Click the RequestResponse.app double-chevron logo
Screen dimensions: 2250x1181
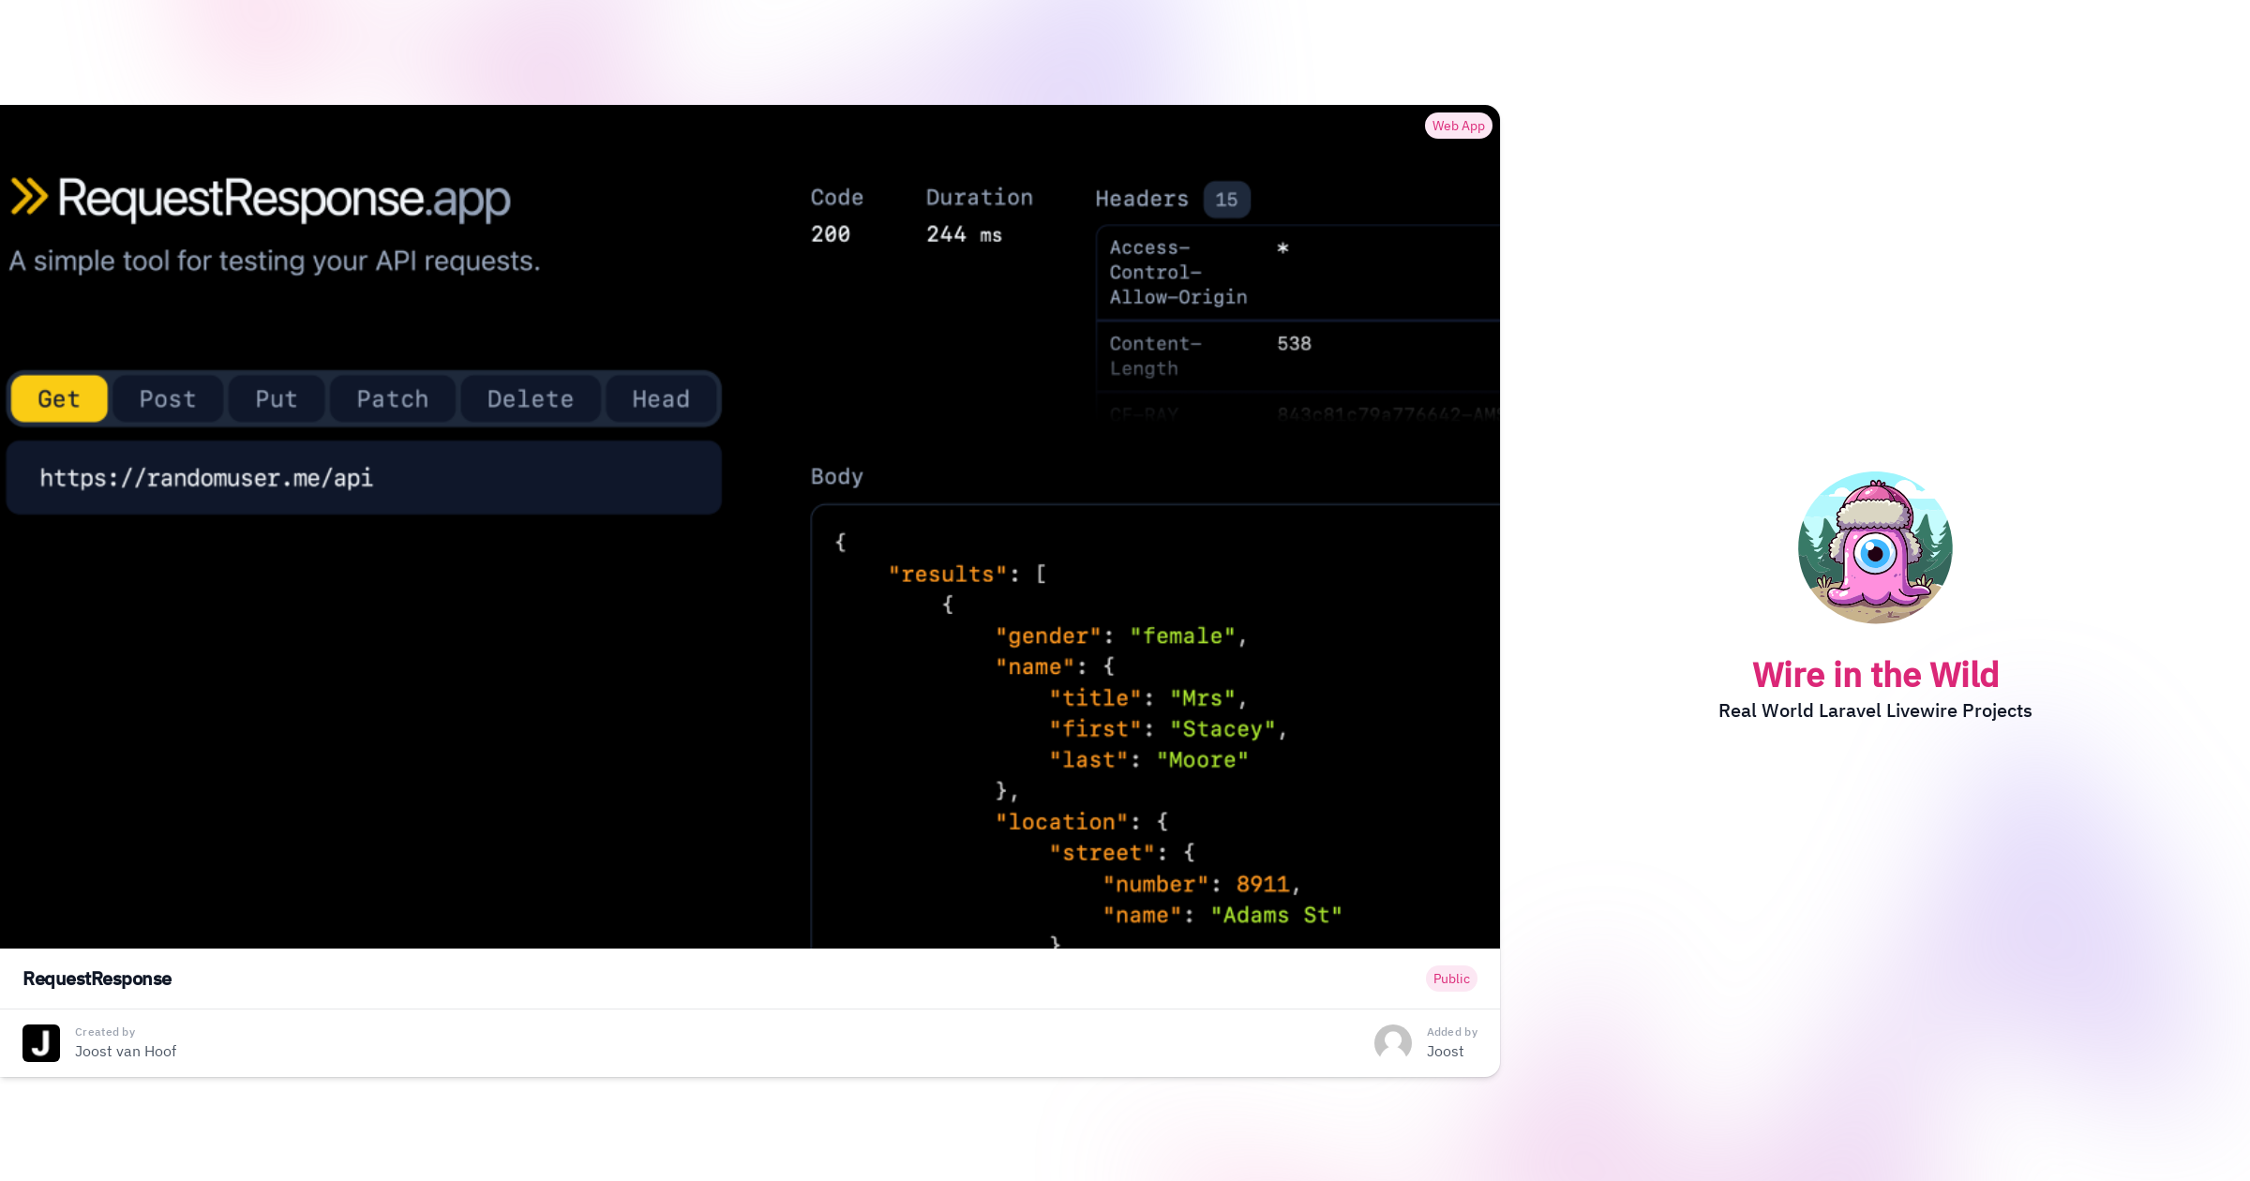[29, 197]
